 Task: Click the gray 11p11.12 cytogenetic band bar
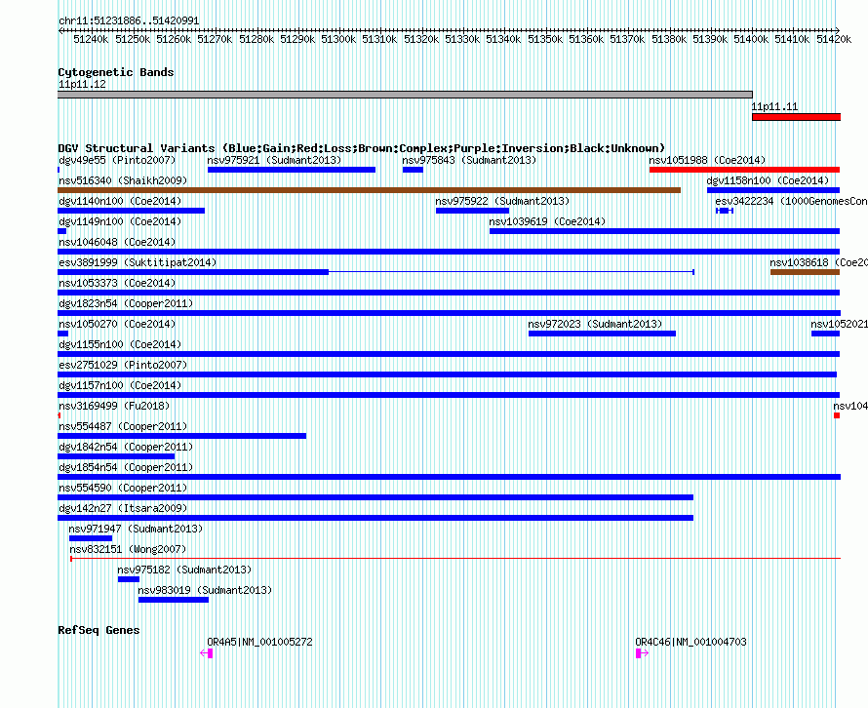(405, 95)
